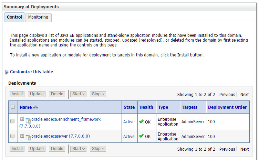Expand the oracle.endeca.enrichment_framework tree node
The width and height of the screenshot is (259, 160).
tap(22, 119)
